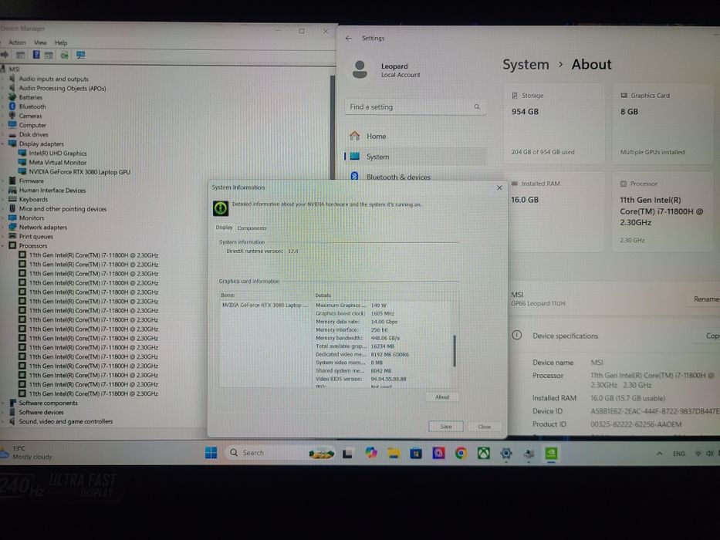Click System breadcrumb in Settings header

pos(526,65)
